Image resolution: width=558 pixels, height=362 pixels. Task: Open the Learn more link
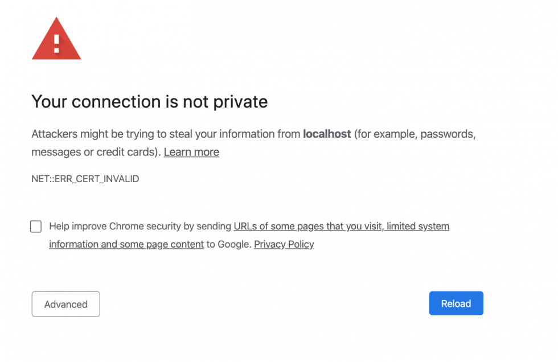click(191, 152)
